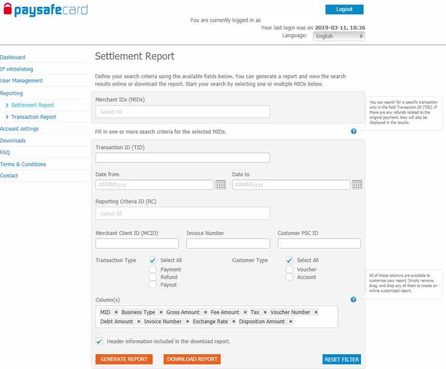Viewport: 446px width, 369px height.
Task: Open the Date to calendar picker icon
Action: pos(357,185)
